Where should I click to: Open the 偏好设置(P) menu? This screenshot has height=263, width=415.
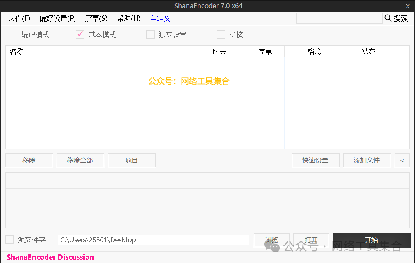pyautogui.click(x=57, y=18)
